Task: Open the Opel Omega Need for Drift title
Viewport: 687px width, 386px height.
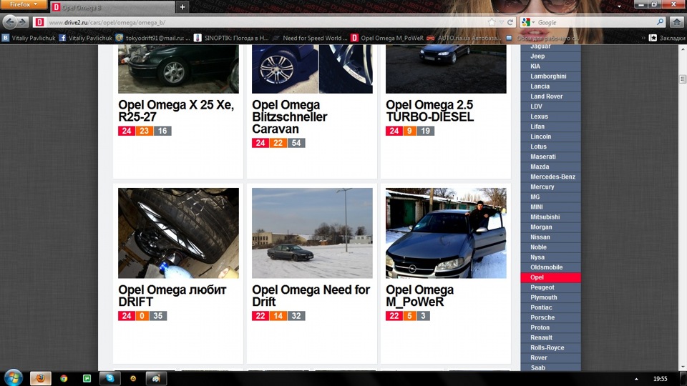Action: coord(311,296)
